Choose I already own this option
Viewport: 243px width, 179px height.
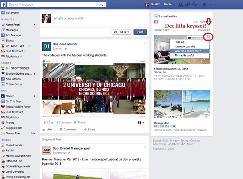190,46
